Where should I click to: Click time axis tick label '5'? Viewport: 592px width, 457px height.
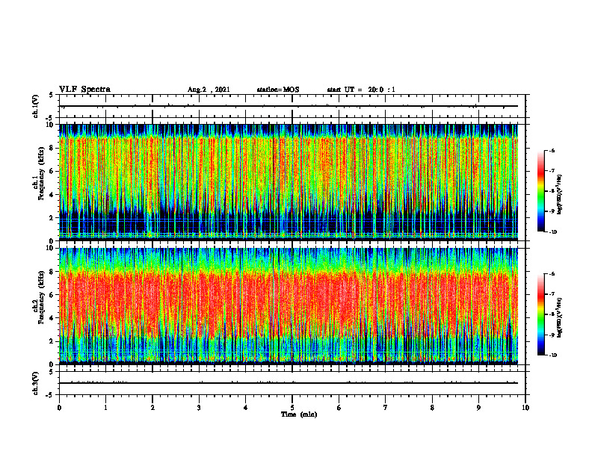click(292, 408)
